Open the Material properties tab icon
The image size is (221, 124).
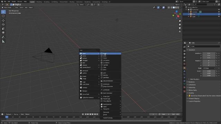pyautogui.click(x=184, y=87)
